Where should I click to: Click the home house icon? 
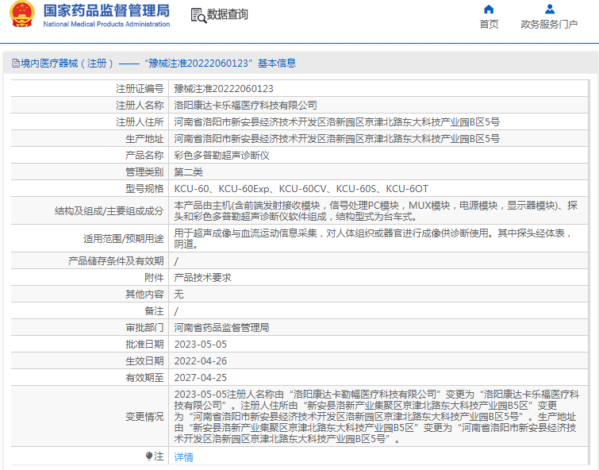pyautogui.click(x=489, y=10)
